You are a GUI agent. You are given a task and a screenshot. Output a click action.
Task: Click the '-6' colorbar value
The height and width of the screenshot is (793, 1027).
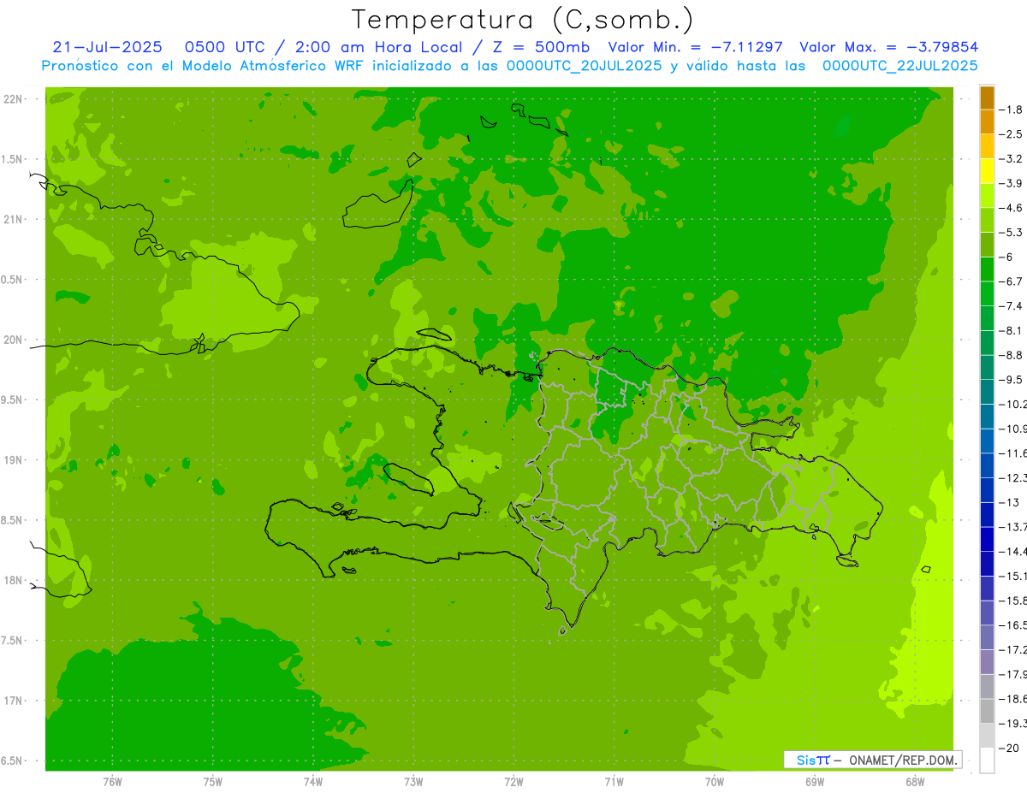click(x=1006, y=257)
